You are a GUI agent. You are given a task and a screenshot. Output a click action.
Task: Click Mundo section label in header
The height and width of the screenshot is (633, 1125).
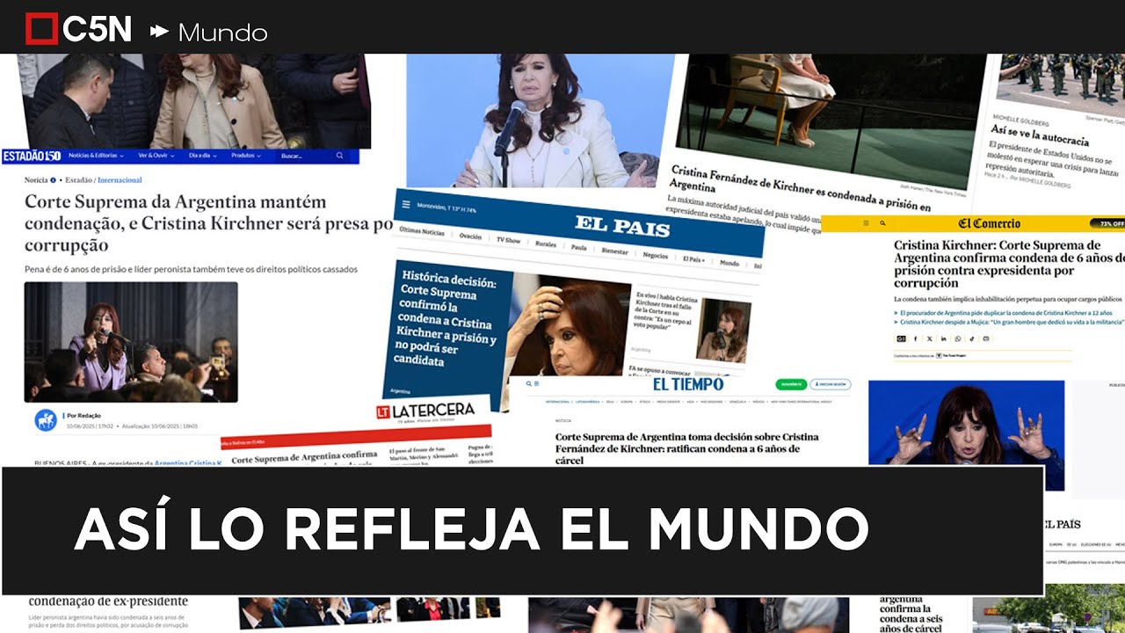pyautogui.click(x=222, y=33)
